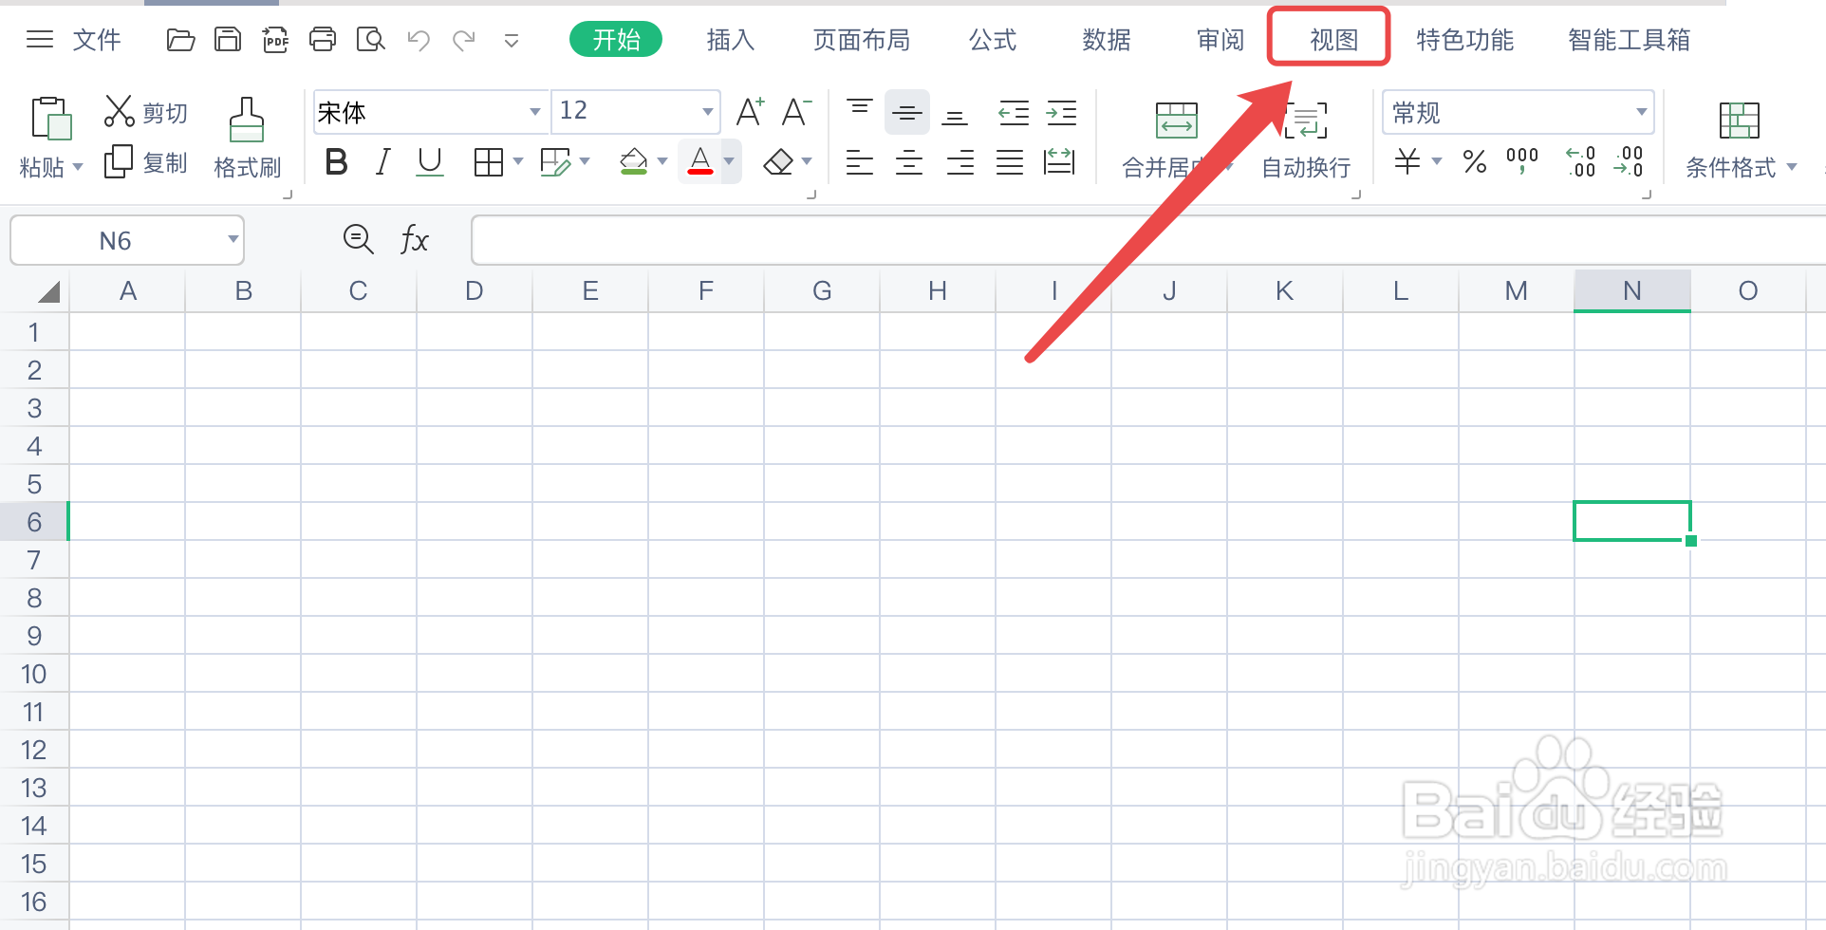This screenshot has width=1826, height=930.
Task: Open the hamburger 文件 menu icon
Action: [40, 40]
